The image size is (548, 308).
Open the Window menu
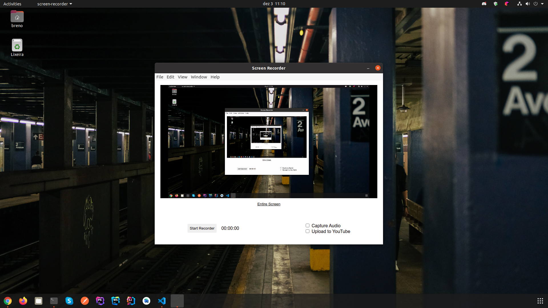pyautogui.click(x=199, y=77)
